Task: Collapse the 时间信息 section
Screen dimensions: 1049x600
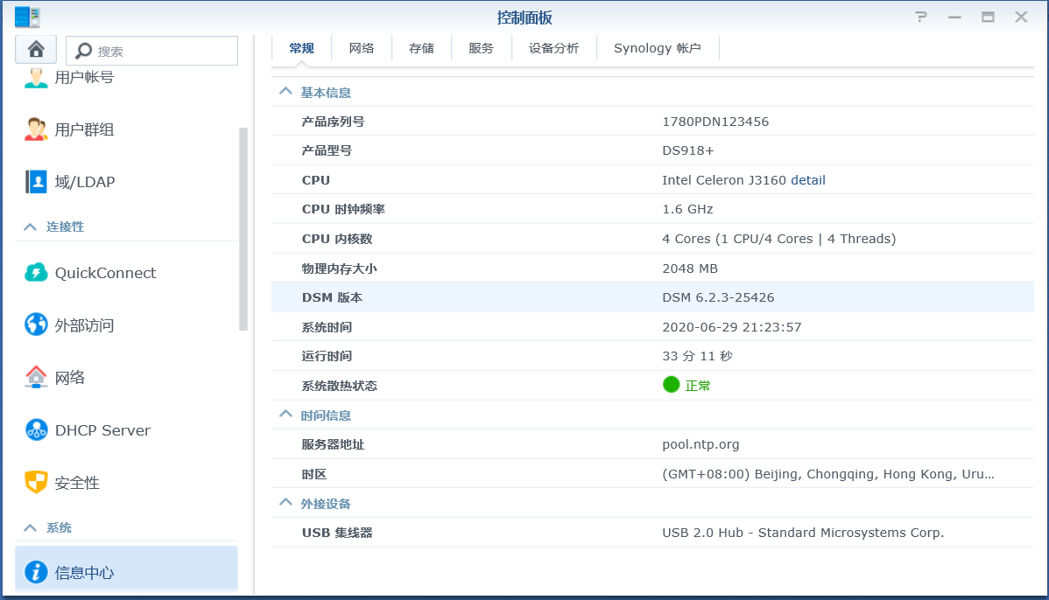Action: tap(285, 414)
